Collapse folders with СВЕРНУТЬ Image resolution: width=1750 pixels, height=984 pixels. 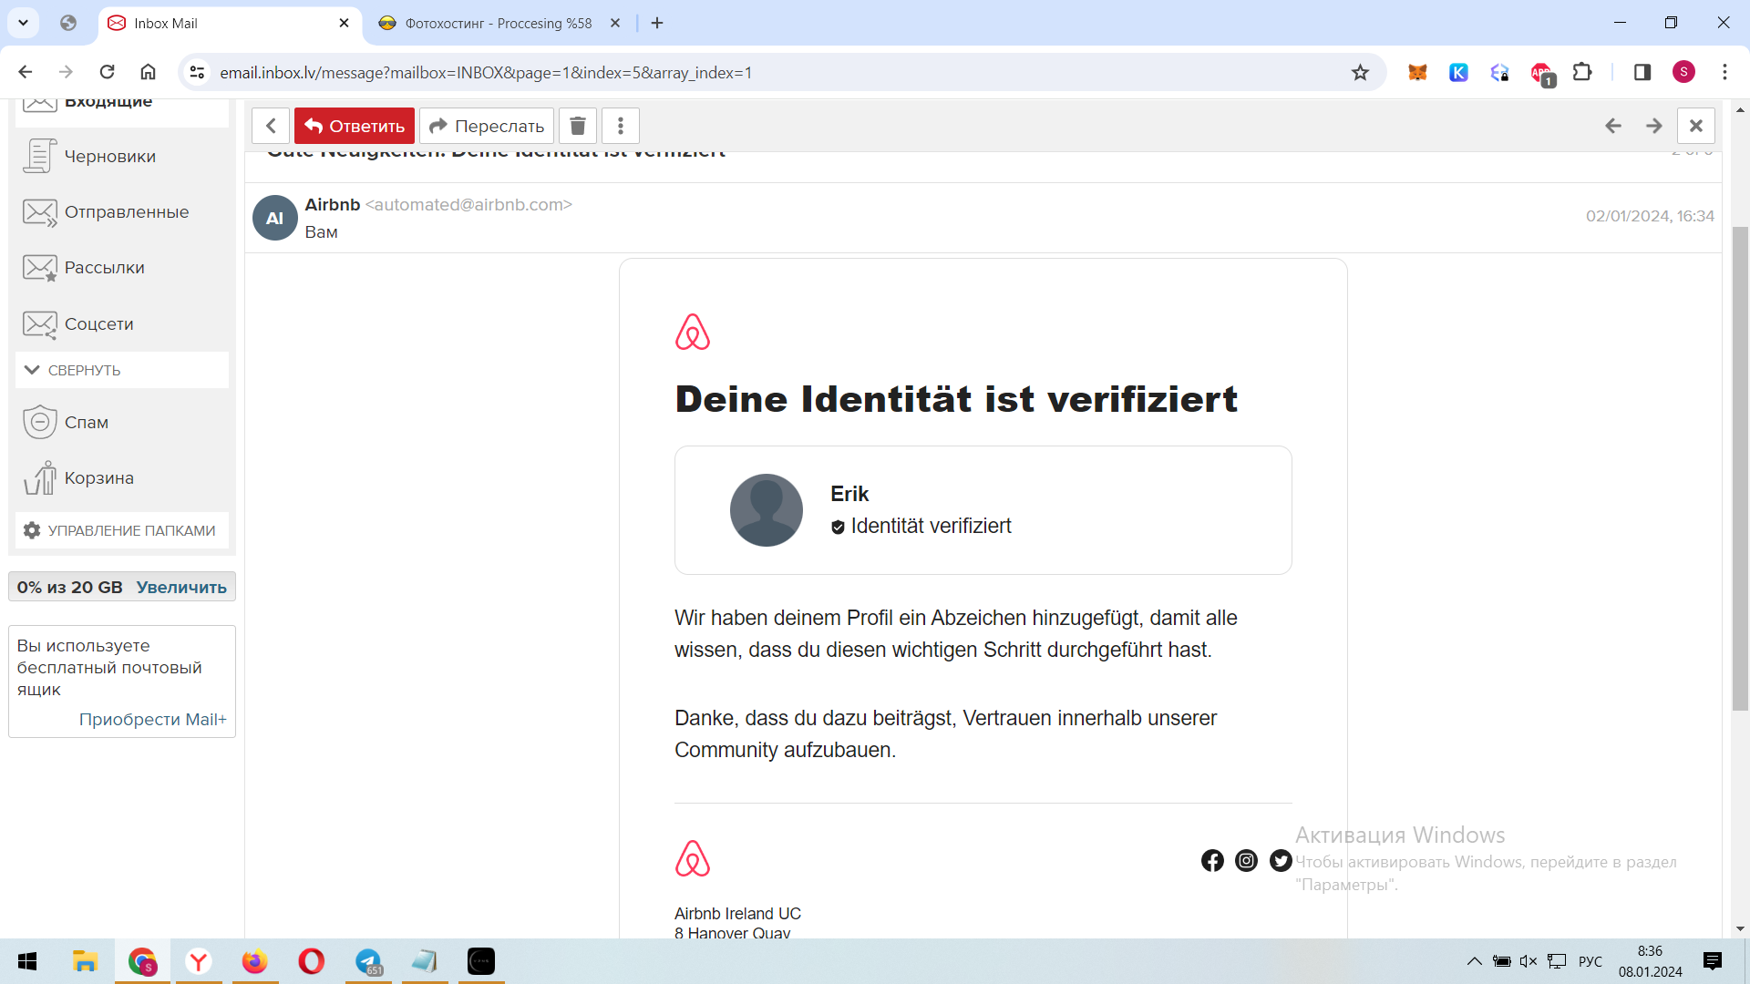pyautogui.click(x=84, y=370)
